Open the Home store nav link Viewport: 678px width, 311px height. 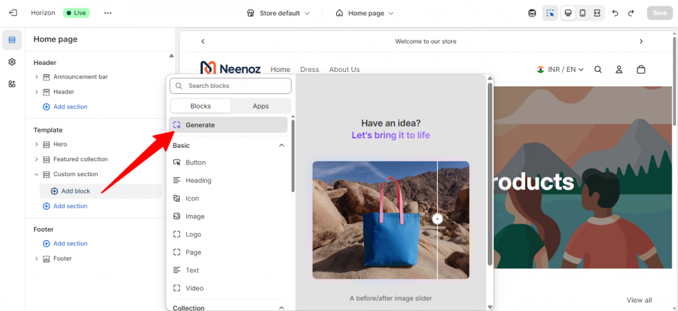click(x=280, y=70)
